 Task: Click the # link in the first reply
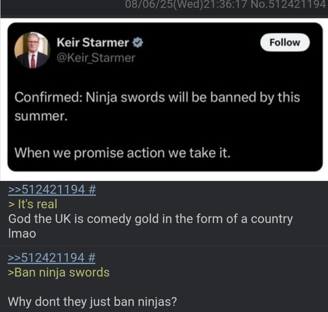tap(92, 189)
